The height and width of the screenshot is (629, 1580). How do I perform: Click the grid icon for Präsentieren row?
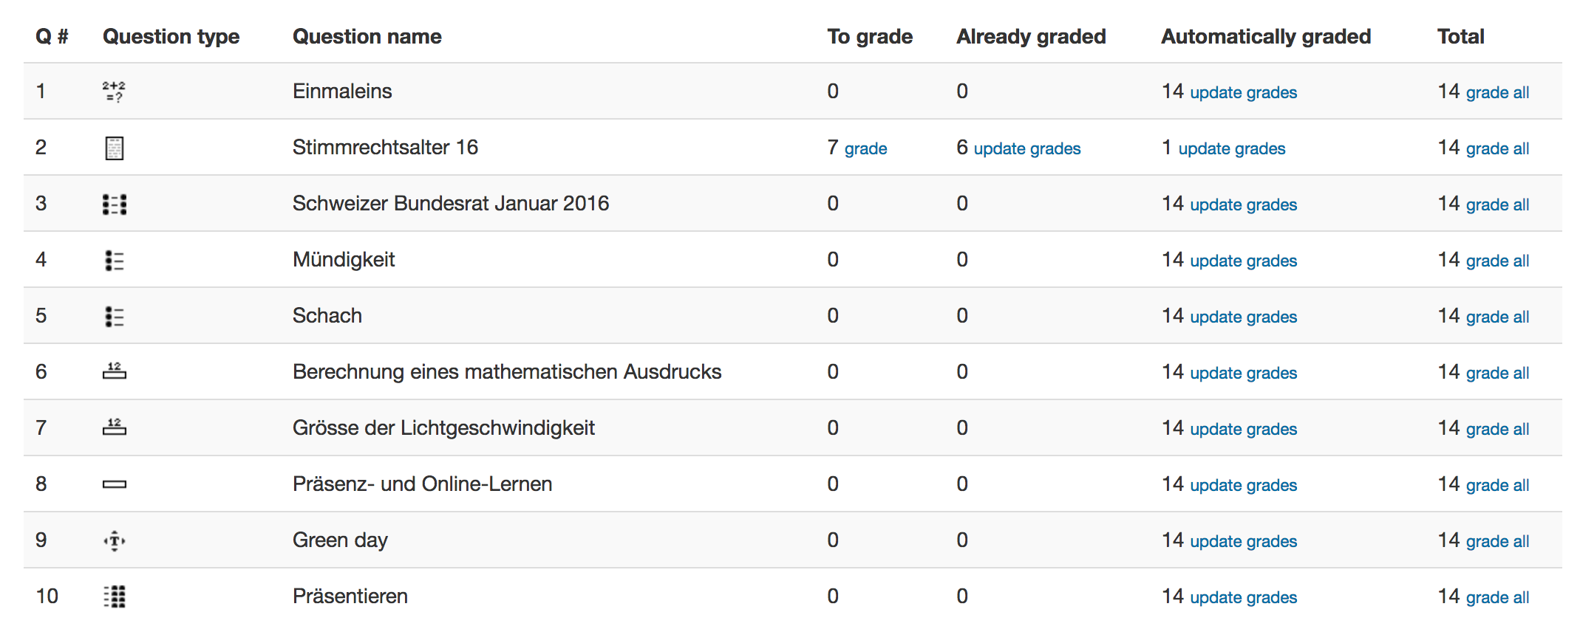[x=114, y=597]
